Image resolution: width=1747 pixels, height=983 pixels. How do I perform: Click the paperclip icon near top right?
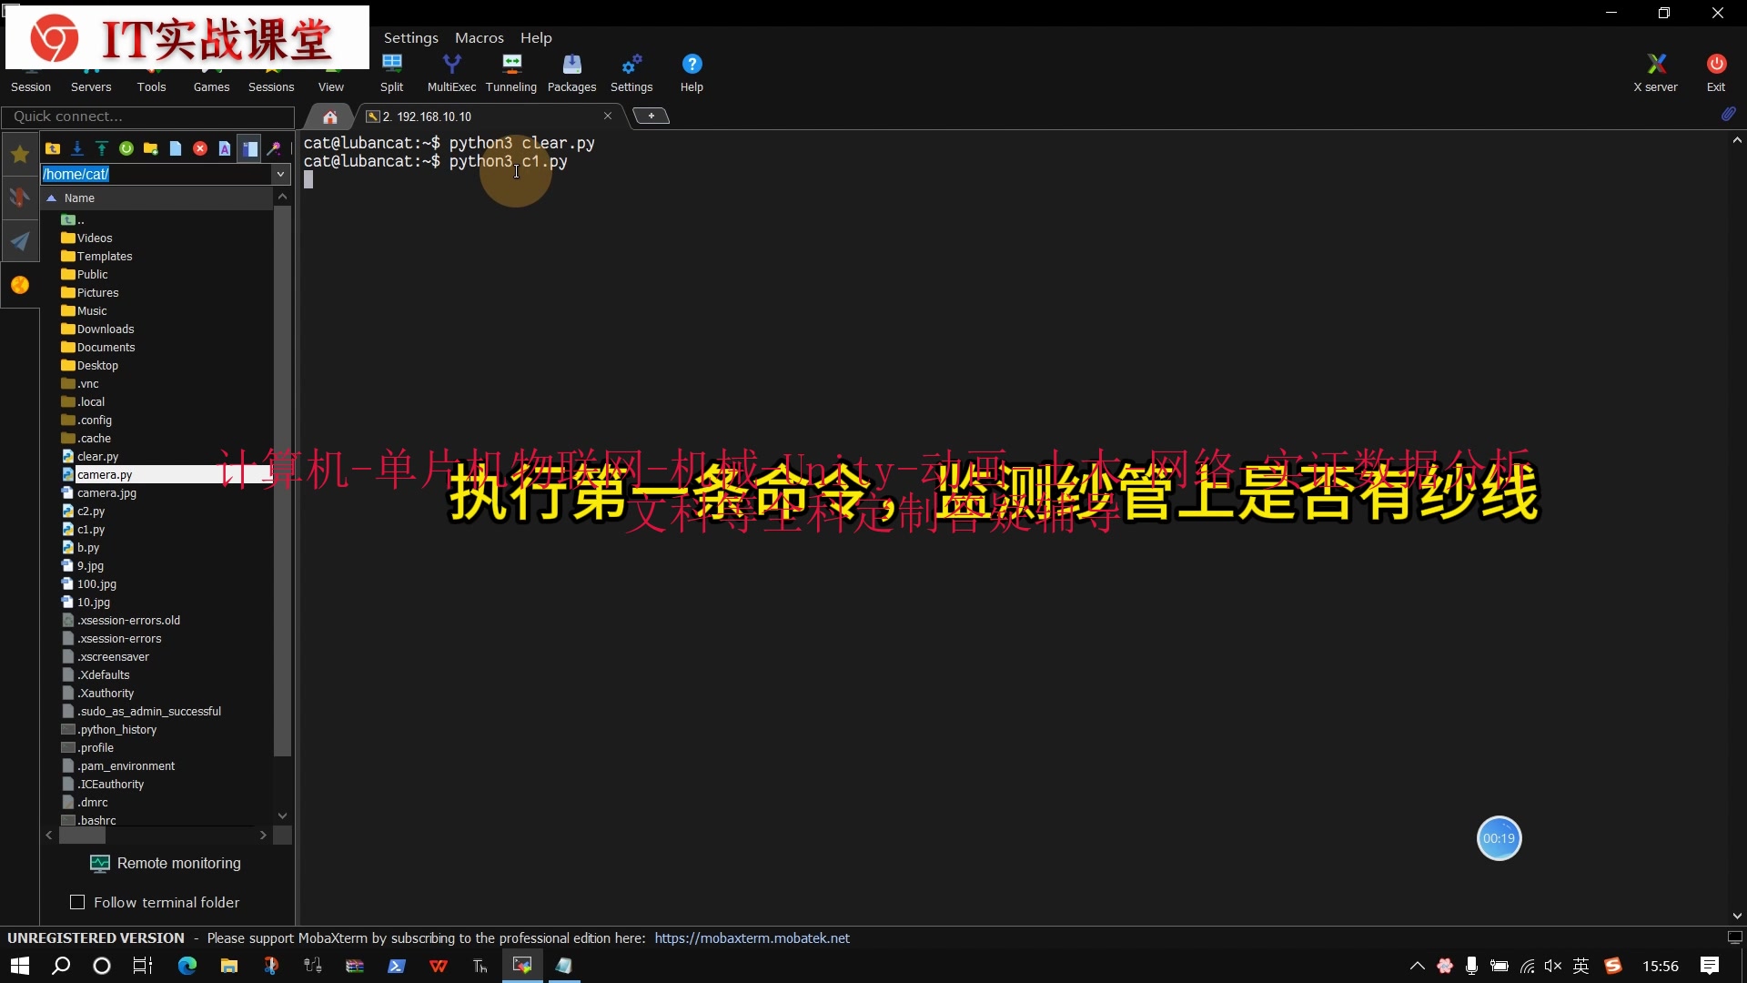(x=1728, y=115)
